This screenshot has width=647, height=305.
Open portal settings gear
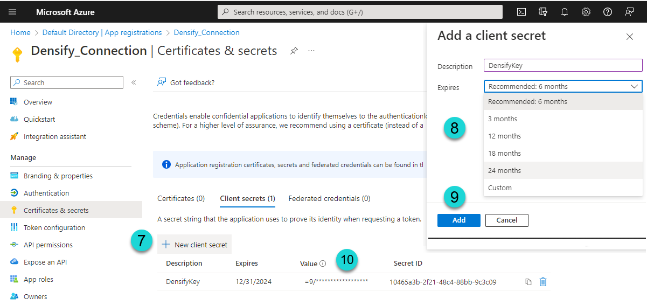(586, 12)
